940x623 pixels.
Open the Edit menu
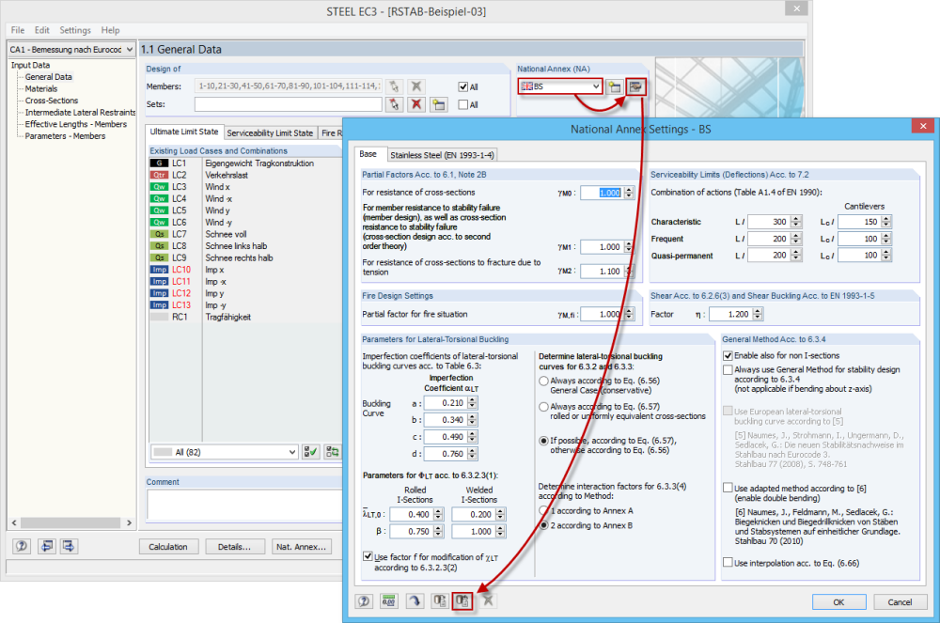pos(42,30)
